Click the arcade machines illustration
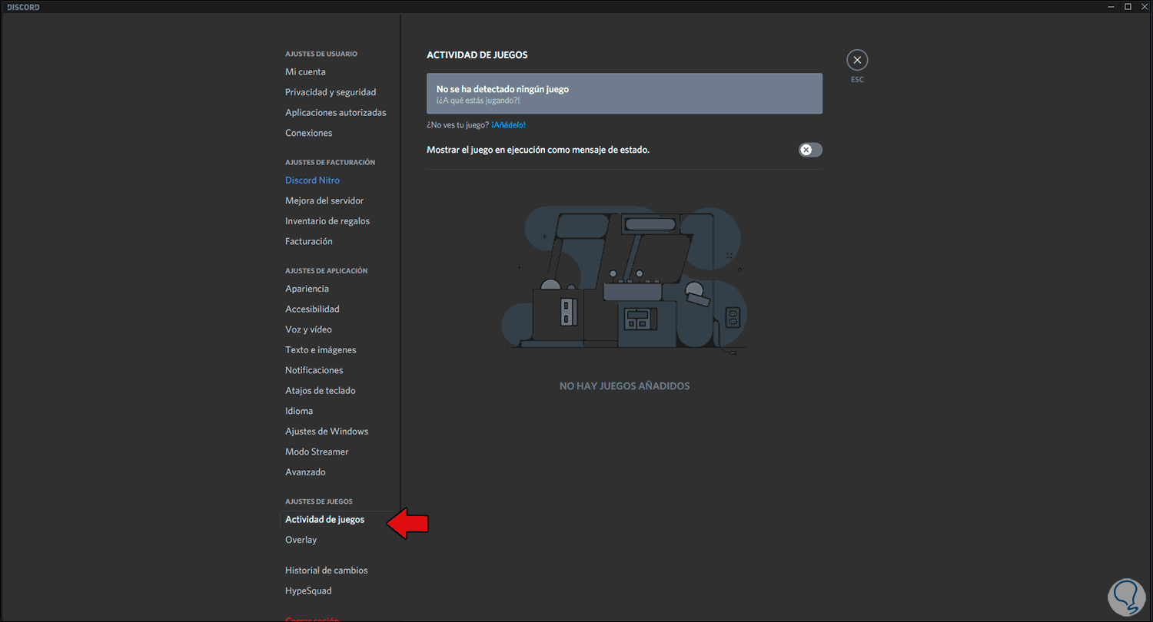 tap(623, 280)
